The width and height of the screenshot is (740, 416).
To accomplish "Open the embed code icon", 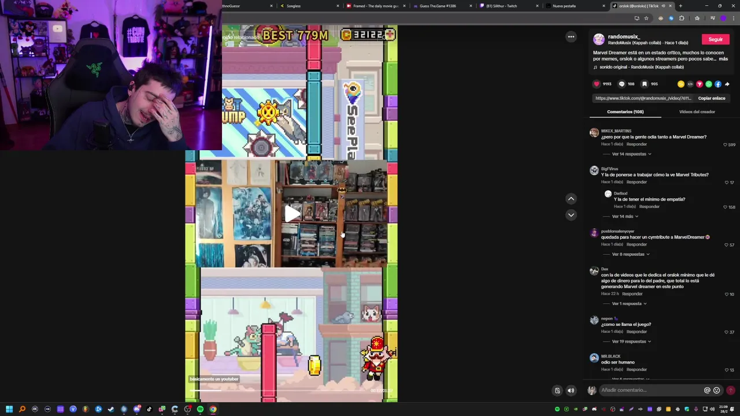I will [x=690, y=84].
